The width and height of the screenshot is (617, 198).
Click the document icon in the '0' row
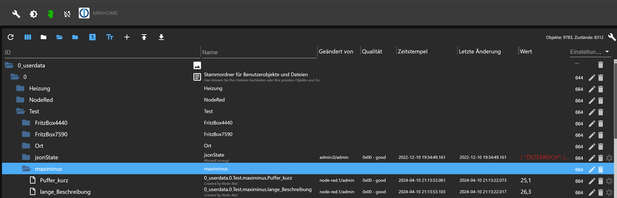tap(197, 77)
